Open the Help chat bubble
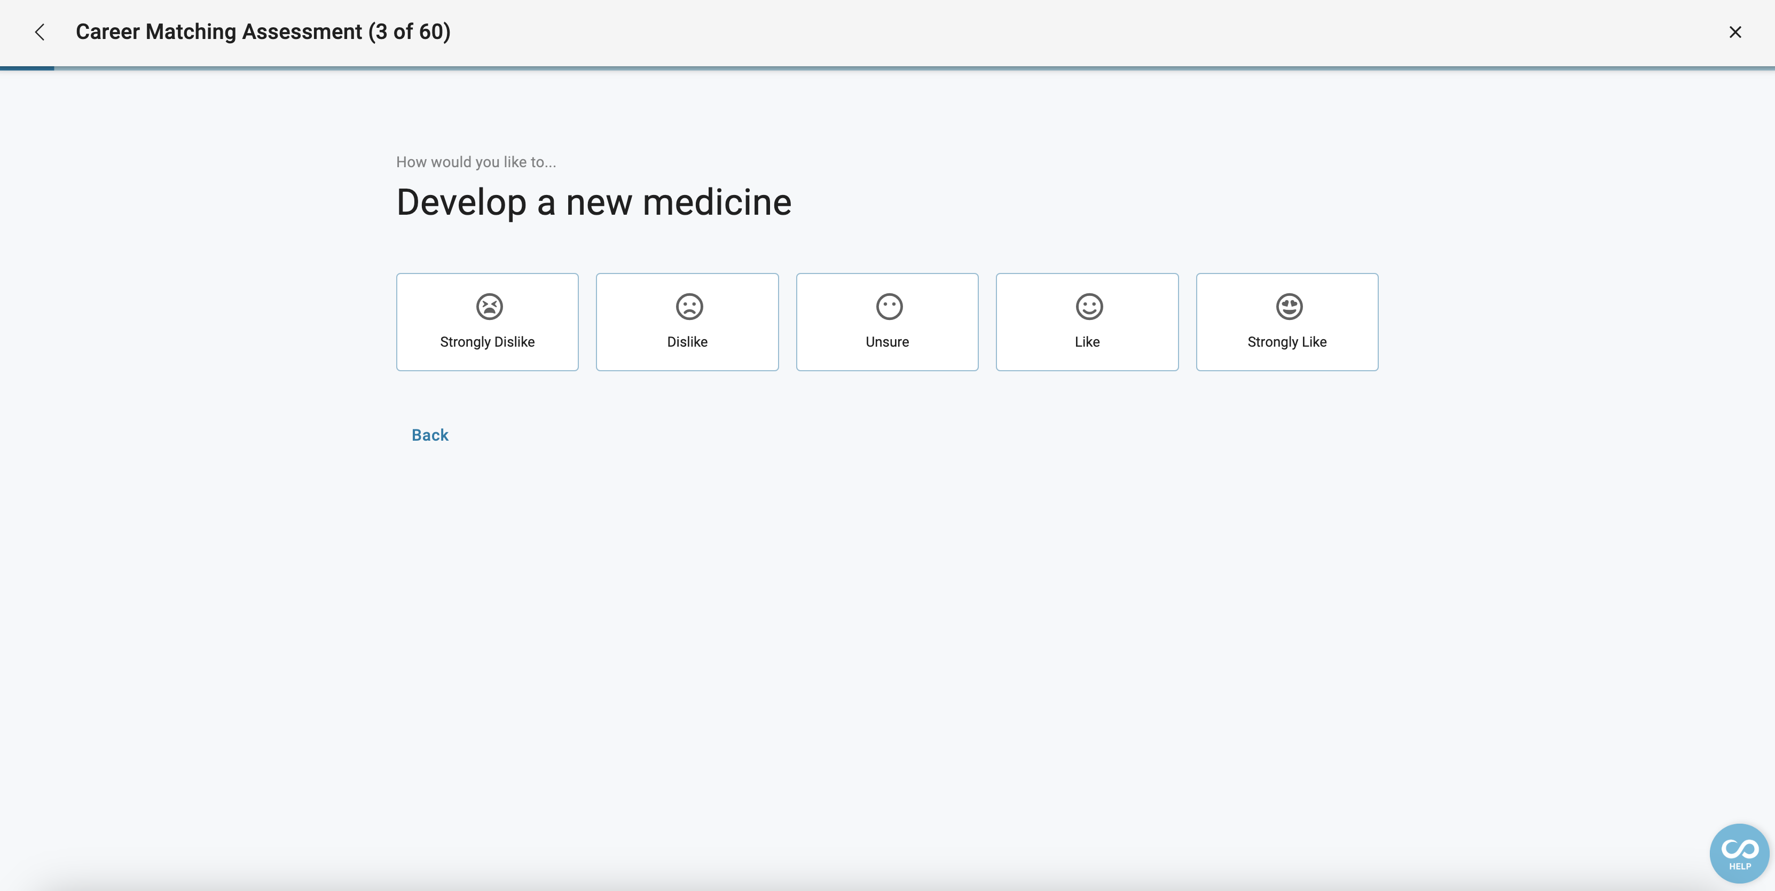 1739,853
